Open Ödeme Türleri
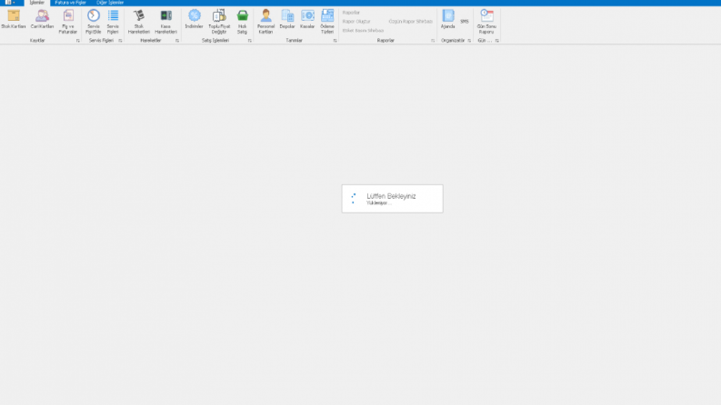 tap(327, 22)
